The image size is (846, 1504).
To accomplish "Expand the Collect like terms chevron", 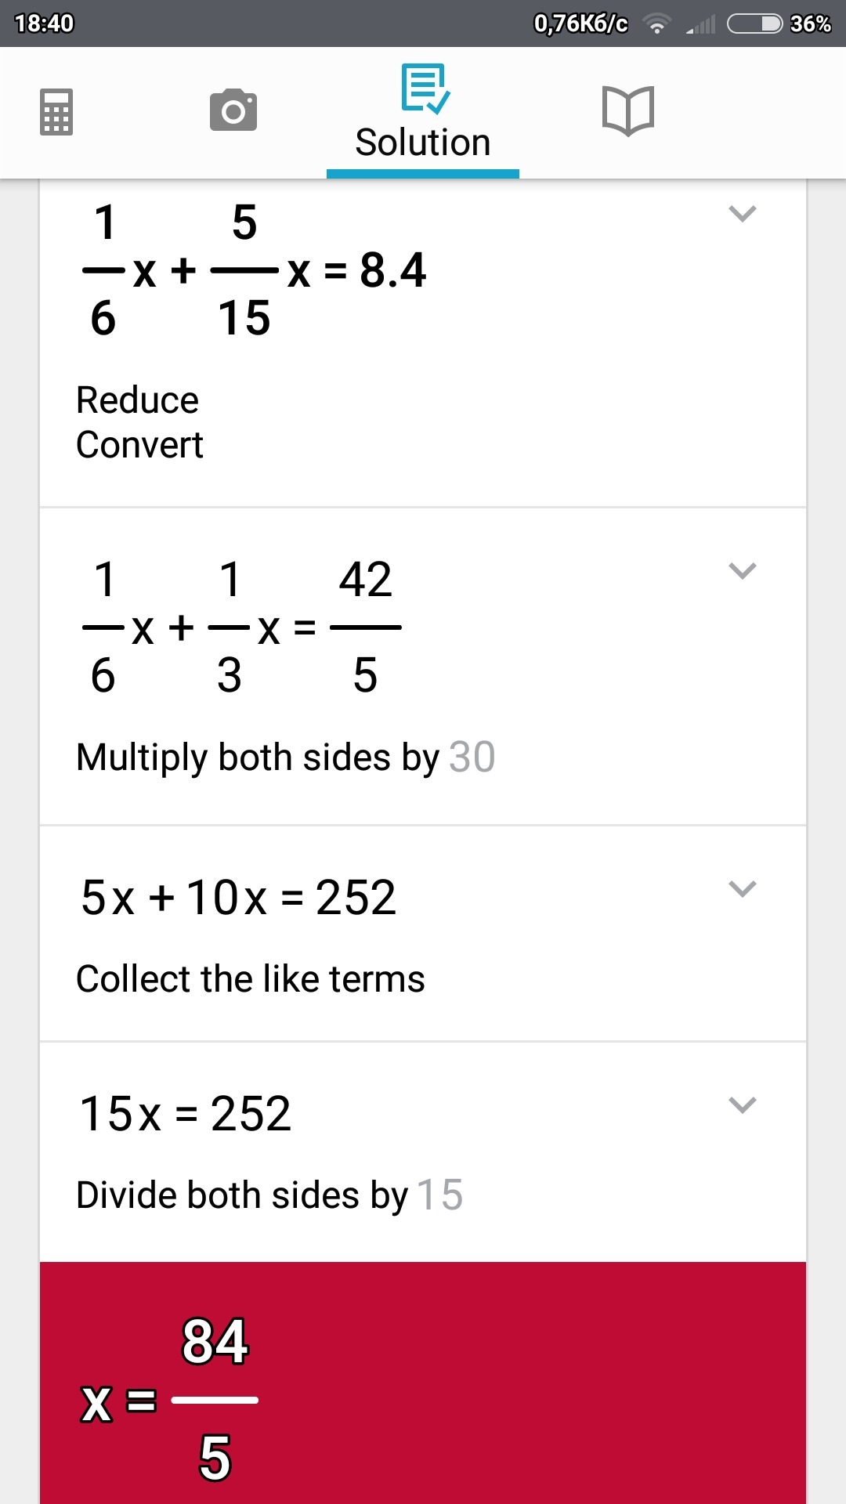I will [742, 888].
